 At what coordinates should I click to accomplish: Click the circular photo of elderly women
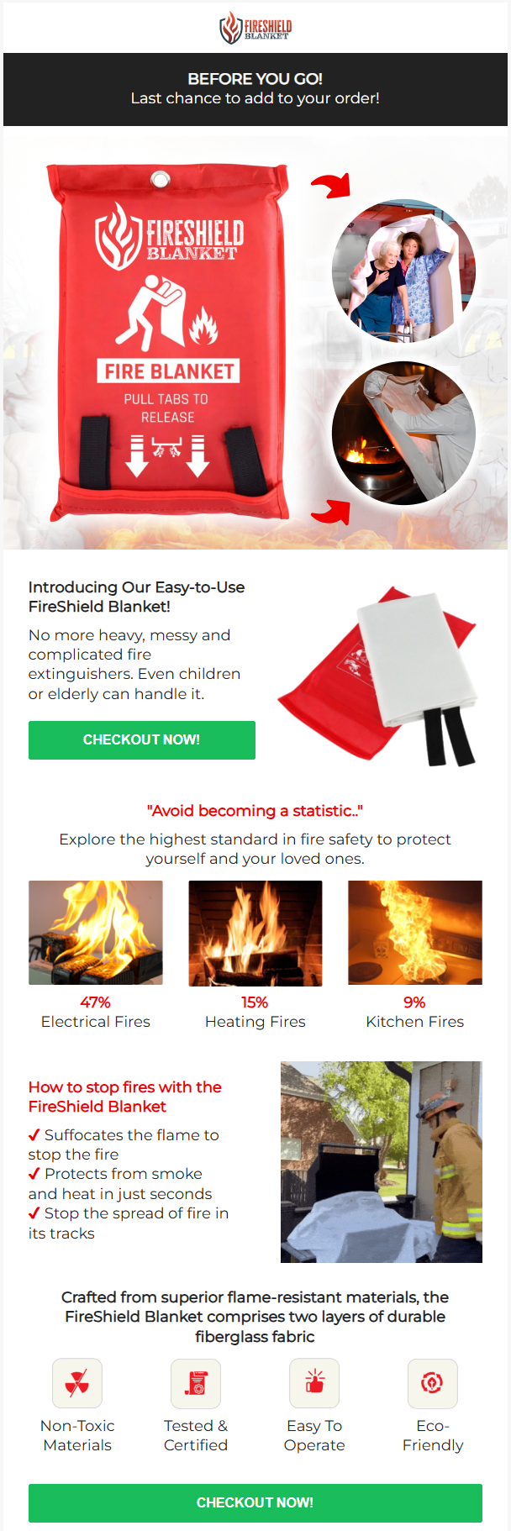(x=404, y=271)
